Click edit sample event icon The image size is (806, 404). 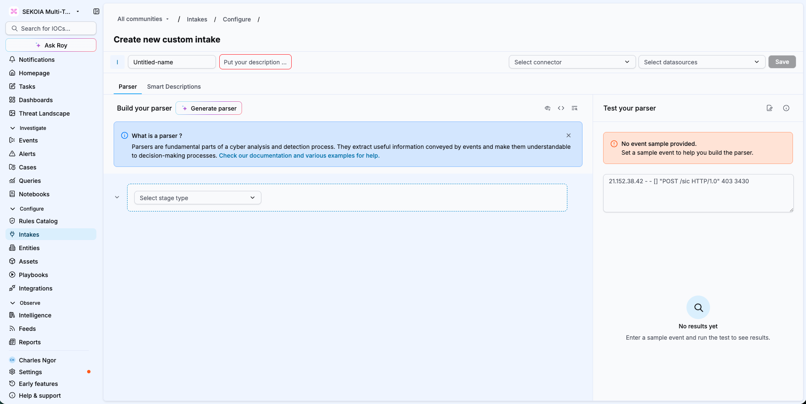(769, 108)
